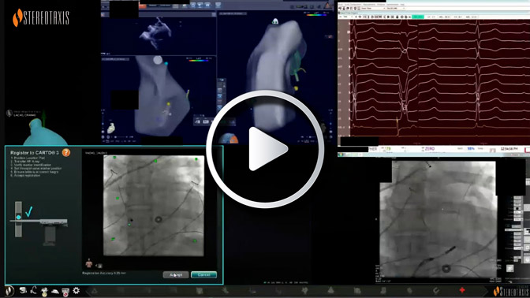
Task: Open the settings gear in bottom toolbar
Action: click(77, 291)
